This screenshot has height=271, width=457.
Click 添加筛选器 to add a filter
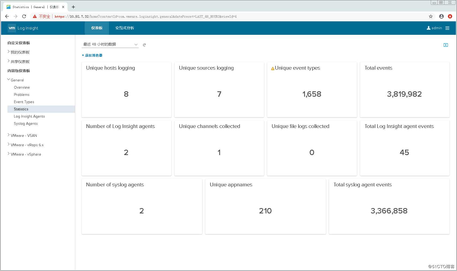click(x=92, y=55)
